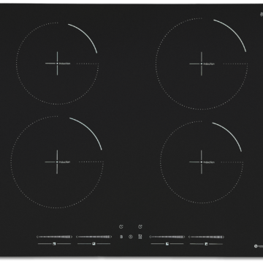The image size is (263, 263).
Task: Touch the bottom-left induction cooking zone cross
Action: pos(57,162)
